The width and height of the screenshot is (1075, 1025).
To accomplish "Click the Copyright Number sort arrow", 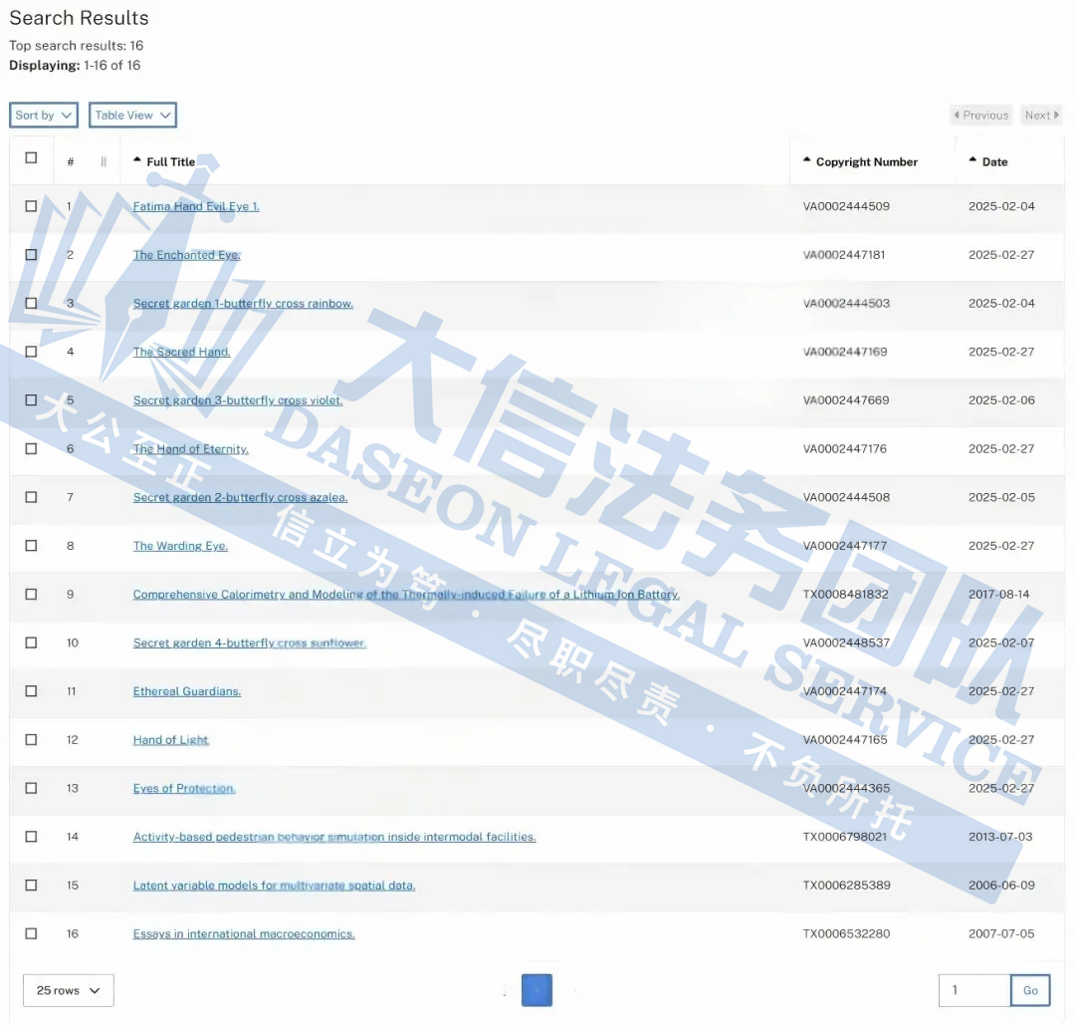I will pos(807,160).
